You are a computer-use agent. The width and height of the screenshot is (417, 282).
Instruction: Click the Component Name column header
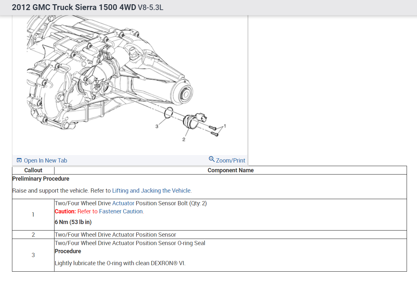coord(231,170)
